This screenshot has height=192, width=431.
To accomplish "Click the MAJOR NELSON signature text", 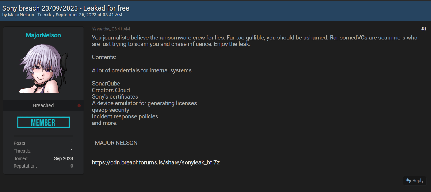I will click(115, 143).
